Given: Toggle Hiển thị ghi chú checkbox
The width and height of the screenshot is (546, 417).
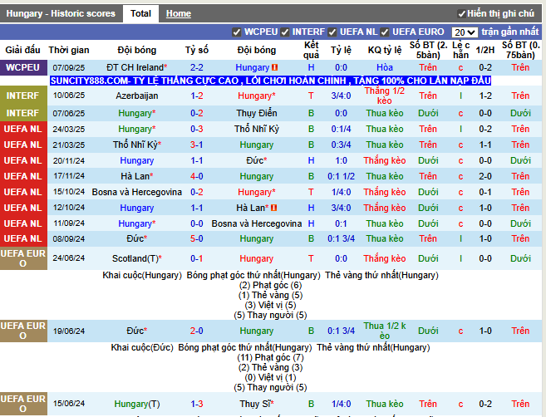Looking at the screenshot, I should pyautogui.click(x=461, y=14).
